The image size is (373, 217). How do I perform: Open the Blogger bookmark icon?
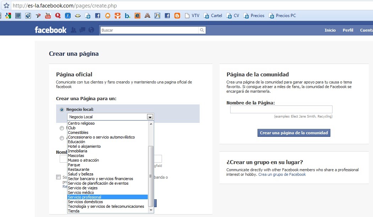(177, 16)
